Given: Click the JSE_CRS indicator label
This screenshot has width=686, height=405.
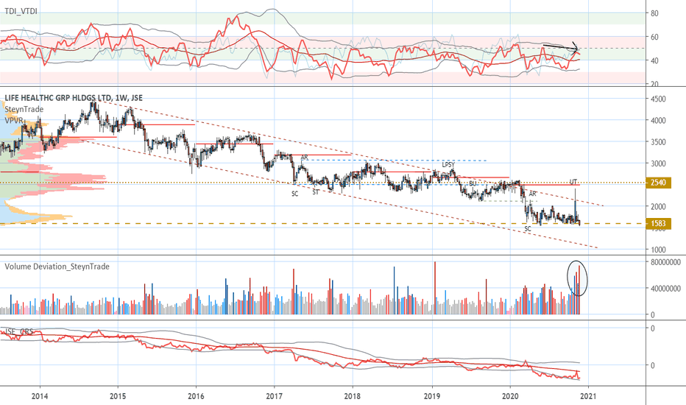Looking at the screenshot, I should coord(18,332).
